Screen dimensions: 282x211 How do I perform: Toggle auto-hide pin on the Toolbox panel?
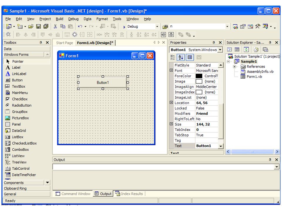[x=41, y=42]
